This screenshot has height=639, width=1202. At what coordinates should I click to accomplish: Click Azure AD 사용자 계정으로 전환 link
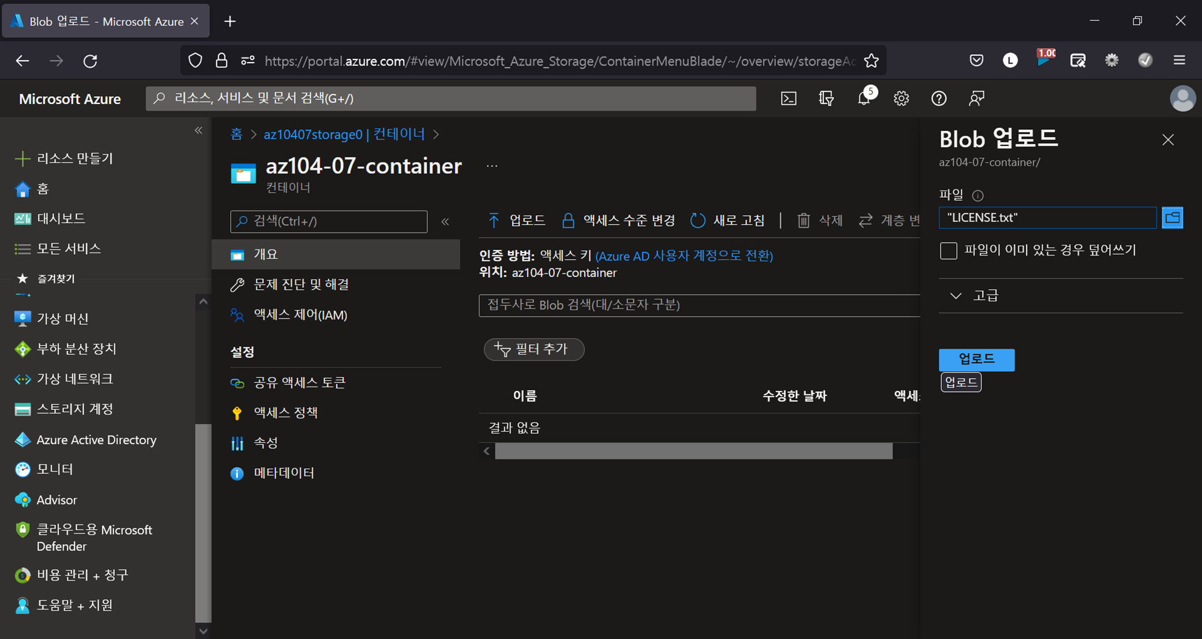click(x=684, y=255)
